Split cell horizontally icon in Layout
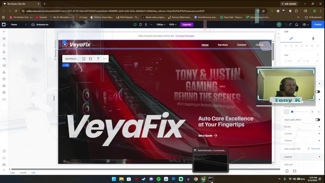 tap(287, 171)
